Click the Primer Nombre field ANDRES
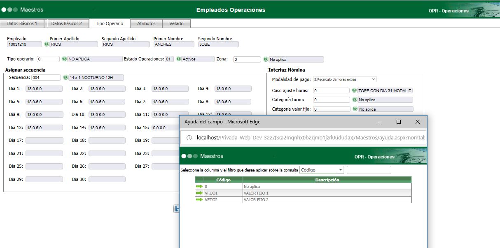 click(173, 44)
